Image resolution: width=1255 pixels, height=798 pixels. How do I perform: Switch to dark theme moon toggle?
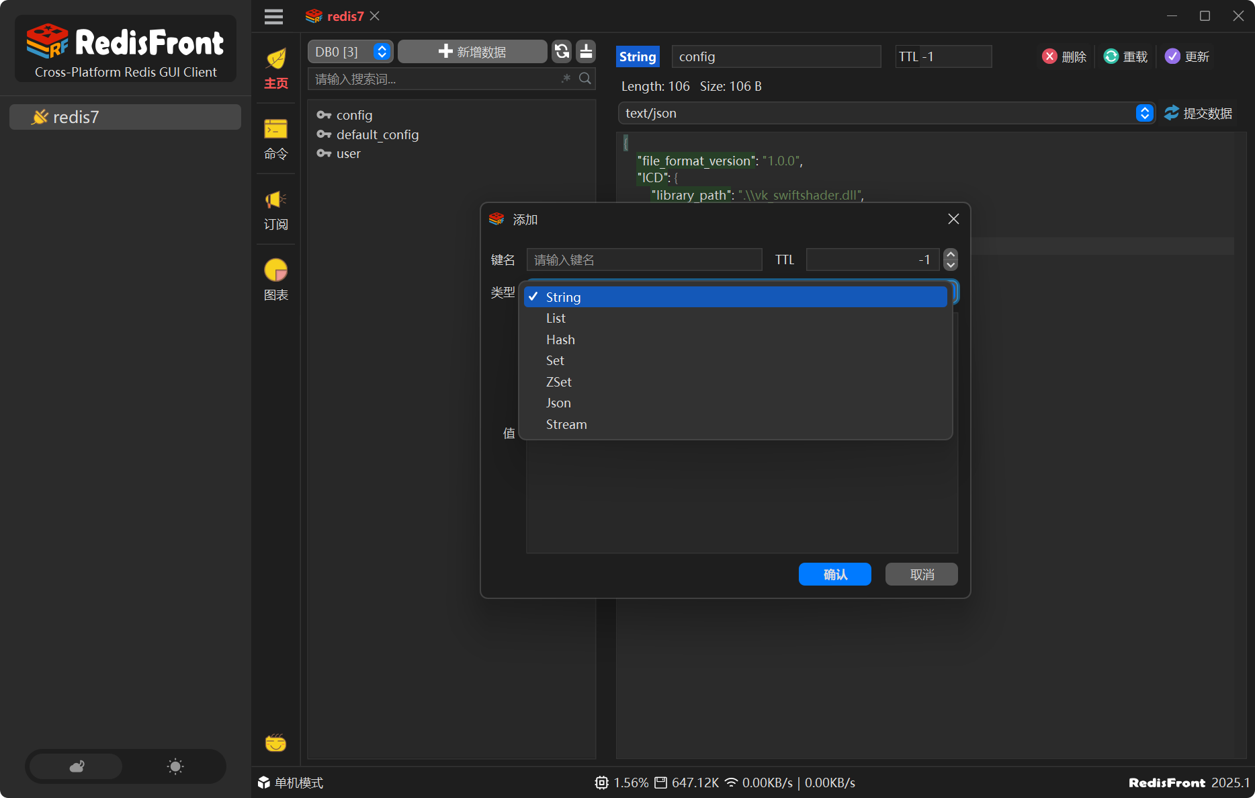point(77,766)
